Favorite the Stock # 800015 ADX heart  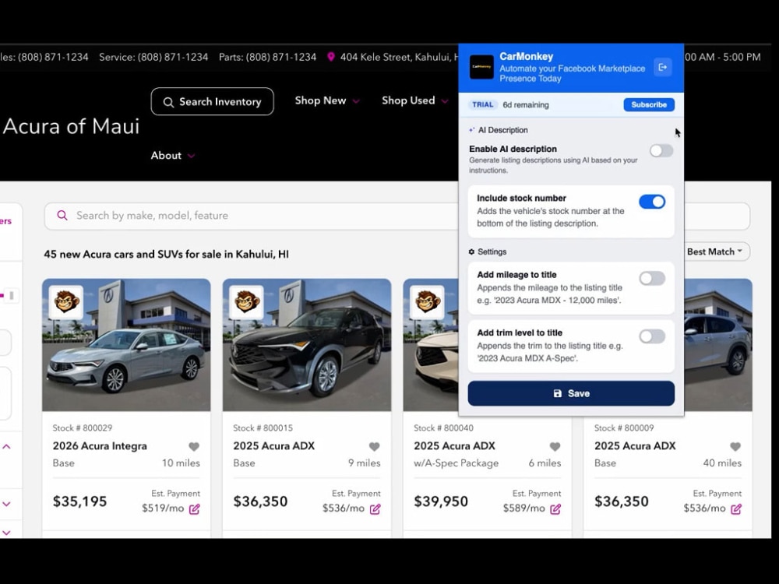click(375, 446)
